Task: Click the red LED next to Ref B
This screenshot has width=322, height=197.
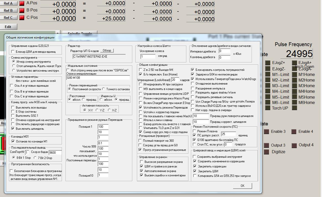Action: pos(22,10)
